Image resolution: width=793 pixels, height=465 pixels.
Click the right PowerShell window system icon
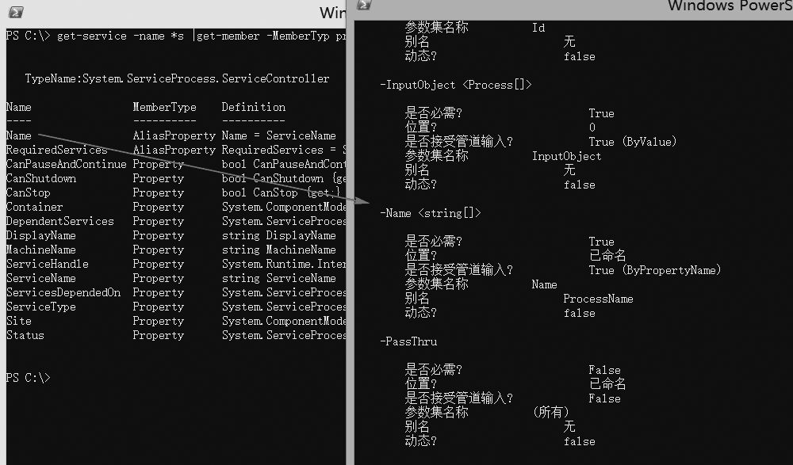[x=362, y=6]
